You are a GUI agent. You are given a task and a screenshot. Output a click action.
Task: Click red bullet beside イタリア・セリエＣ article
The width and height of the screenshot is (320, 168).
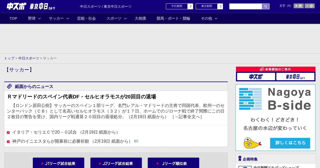(x=8, y=133)
